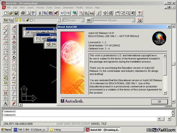
Task: Cut selection with the scissors icon
Action: pos(40,13)
